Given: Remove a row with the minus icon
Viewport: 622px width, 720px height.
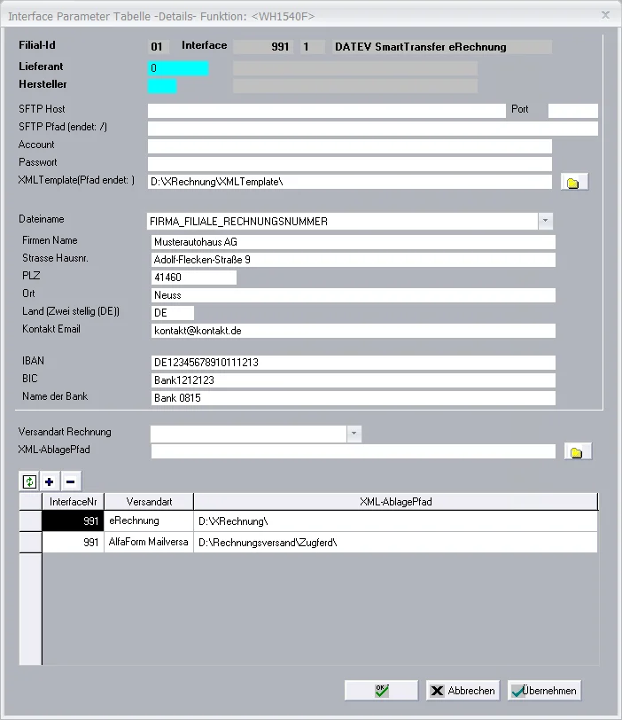Looking at the screenshot, I should point(70,481).
